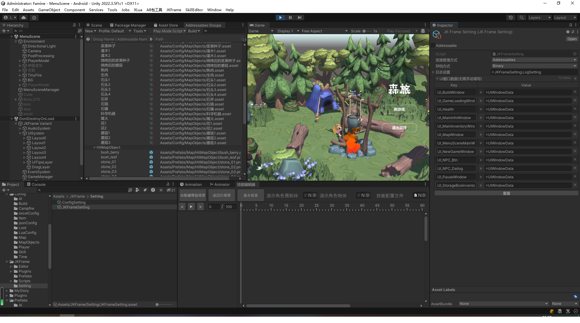The height and width of the screenshot is (323, 580).
Task: Open the 资源管理方式 Addressables dropdown
Action: click(535, 60)
